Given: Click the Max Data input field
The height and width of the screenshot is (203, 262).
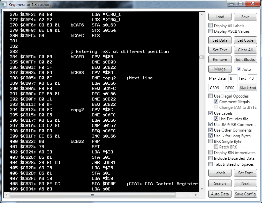Looking at the screenshot, I should (233, 78).
